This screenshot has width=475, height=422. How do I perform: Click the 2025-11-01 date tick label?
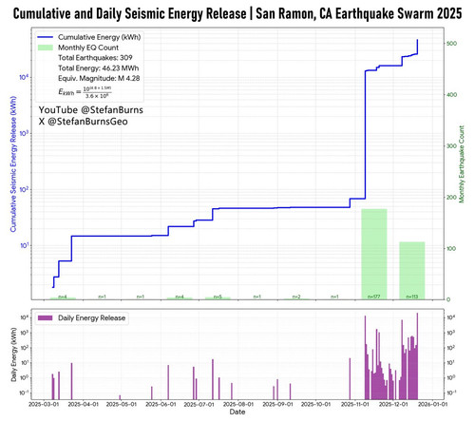[355, 405]
